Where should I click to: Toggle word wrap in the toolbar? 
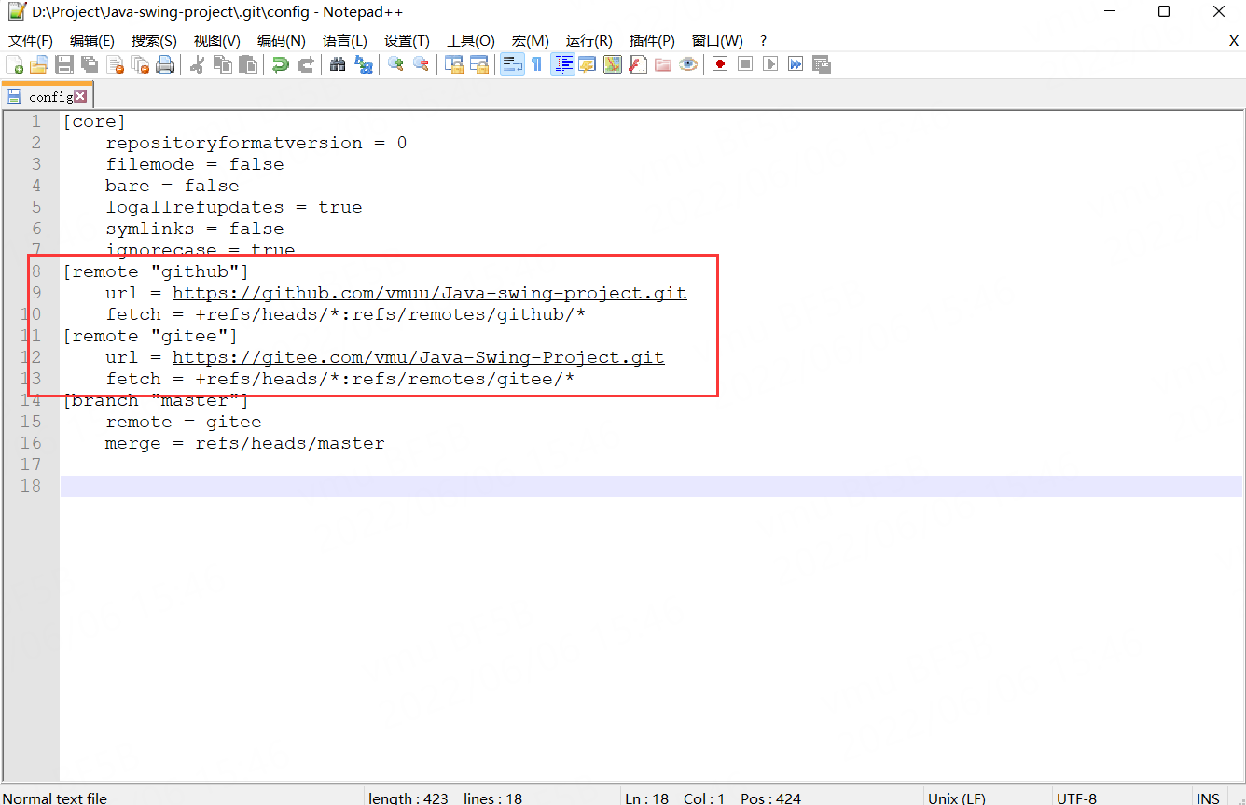coord(512,64)
